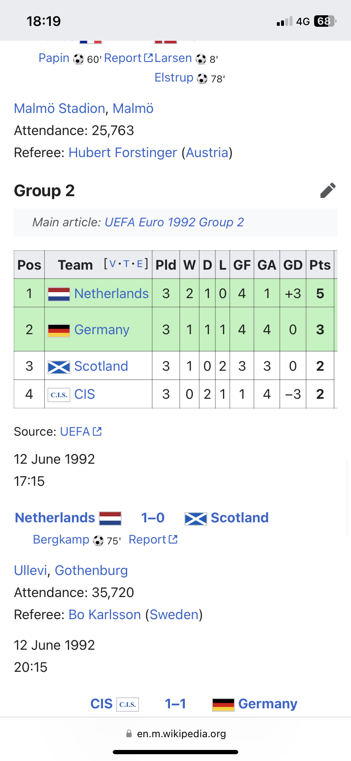Tap the Germany flag in standings table

coord(59,330)
